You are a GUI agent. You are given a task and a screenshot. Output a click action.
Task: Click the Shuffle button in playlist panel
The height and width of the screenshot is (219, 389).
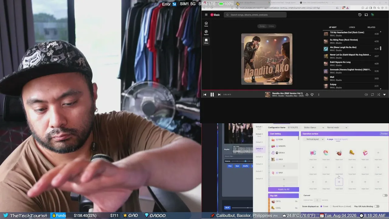246,166
